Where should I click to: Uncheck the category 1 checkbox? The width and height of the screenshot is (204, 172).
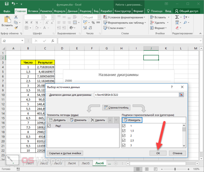[x=124, y=126]
